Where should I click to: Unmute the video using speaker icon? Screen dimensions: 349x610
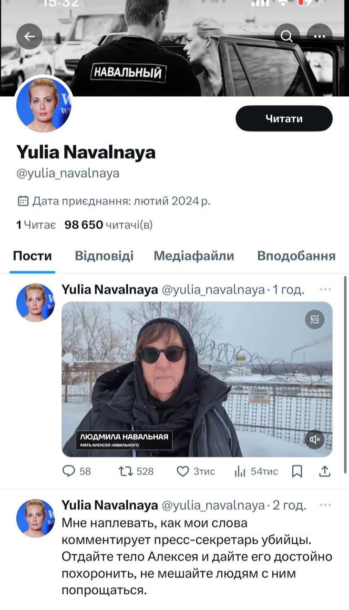coord(315,439)
